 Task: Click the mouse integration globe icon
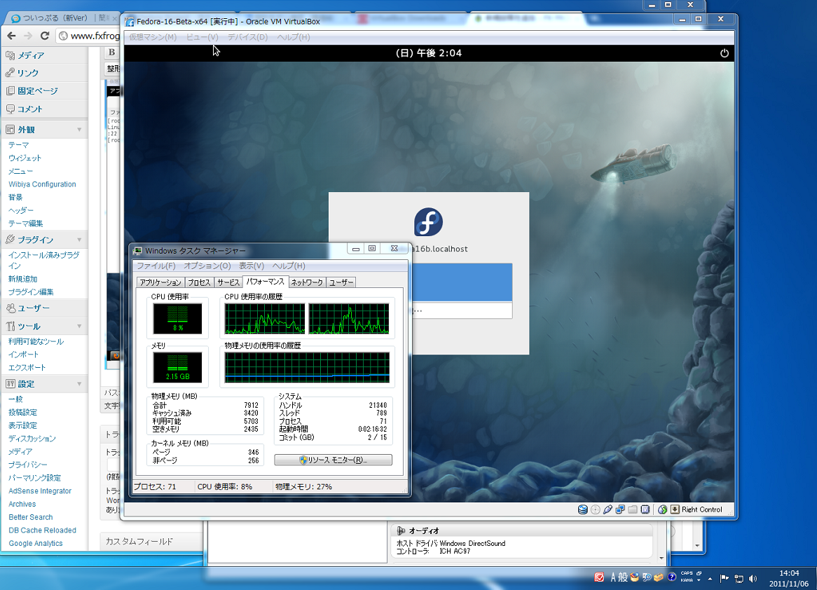[662, 509]
